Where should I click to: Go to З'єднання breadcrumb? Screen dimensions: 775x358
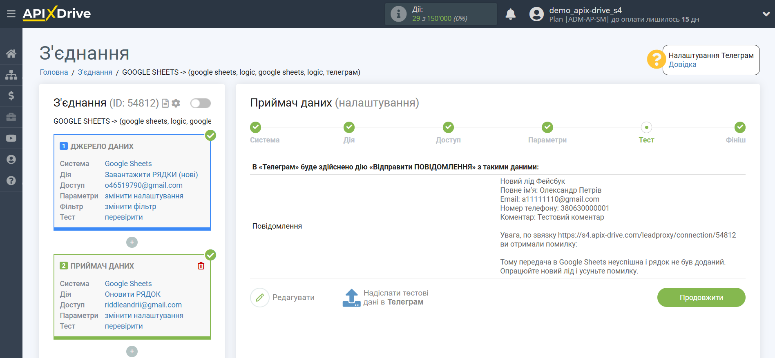(95, 72)
